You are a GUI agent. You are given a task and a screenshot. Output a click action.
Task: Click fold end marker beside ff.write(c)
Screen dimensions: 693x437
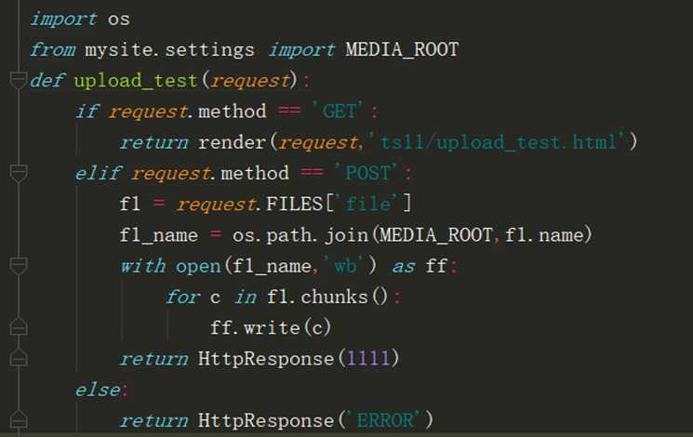coord(18,326)
